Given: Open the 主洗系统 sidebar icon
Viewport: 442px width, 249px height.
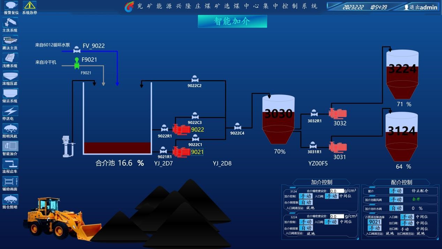Looking at the screenshot, I should (x=10, y=22).
